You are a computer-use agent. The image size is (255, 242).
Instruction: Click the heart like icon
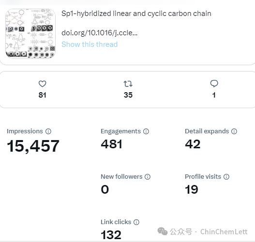click(x=42, y=84)
